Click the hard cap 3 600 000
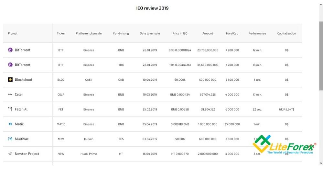The image size is (323, 170). (x=232, y=139)
